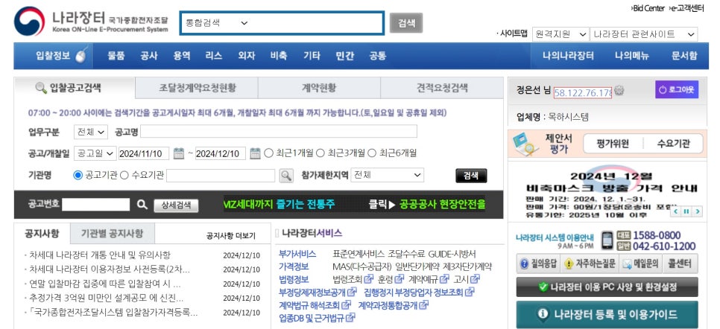The width and height of the screenshot is (720, 329).
Task: Click the external link icon after 계약법규 해석조회
Action: [x=347, y=304]
